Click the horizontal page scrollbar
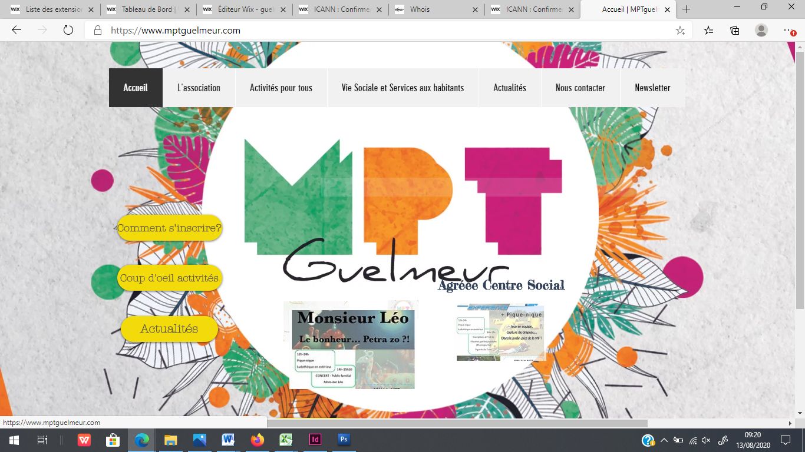 point(457,423)
